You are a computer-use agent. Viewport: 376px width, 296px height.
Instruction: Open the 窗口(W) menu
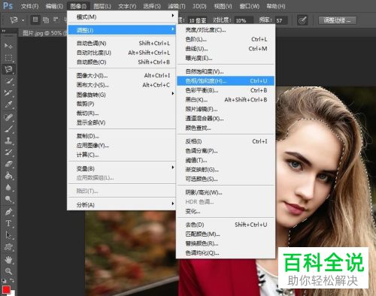tap(249, 6)
